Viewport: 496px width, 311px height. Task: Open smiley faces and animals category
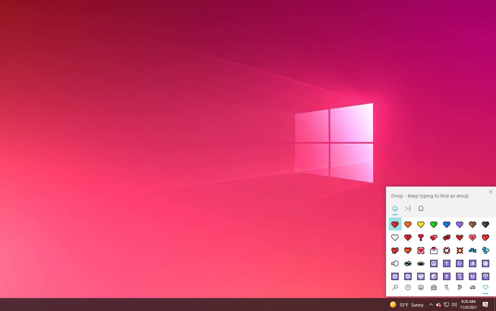click(421, 287)
